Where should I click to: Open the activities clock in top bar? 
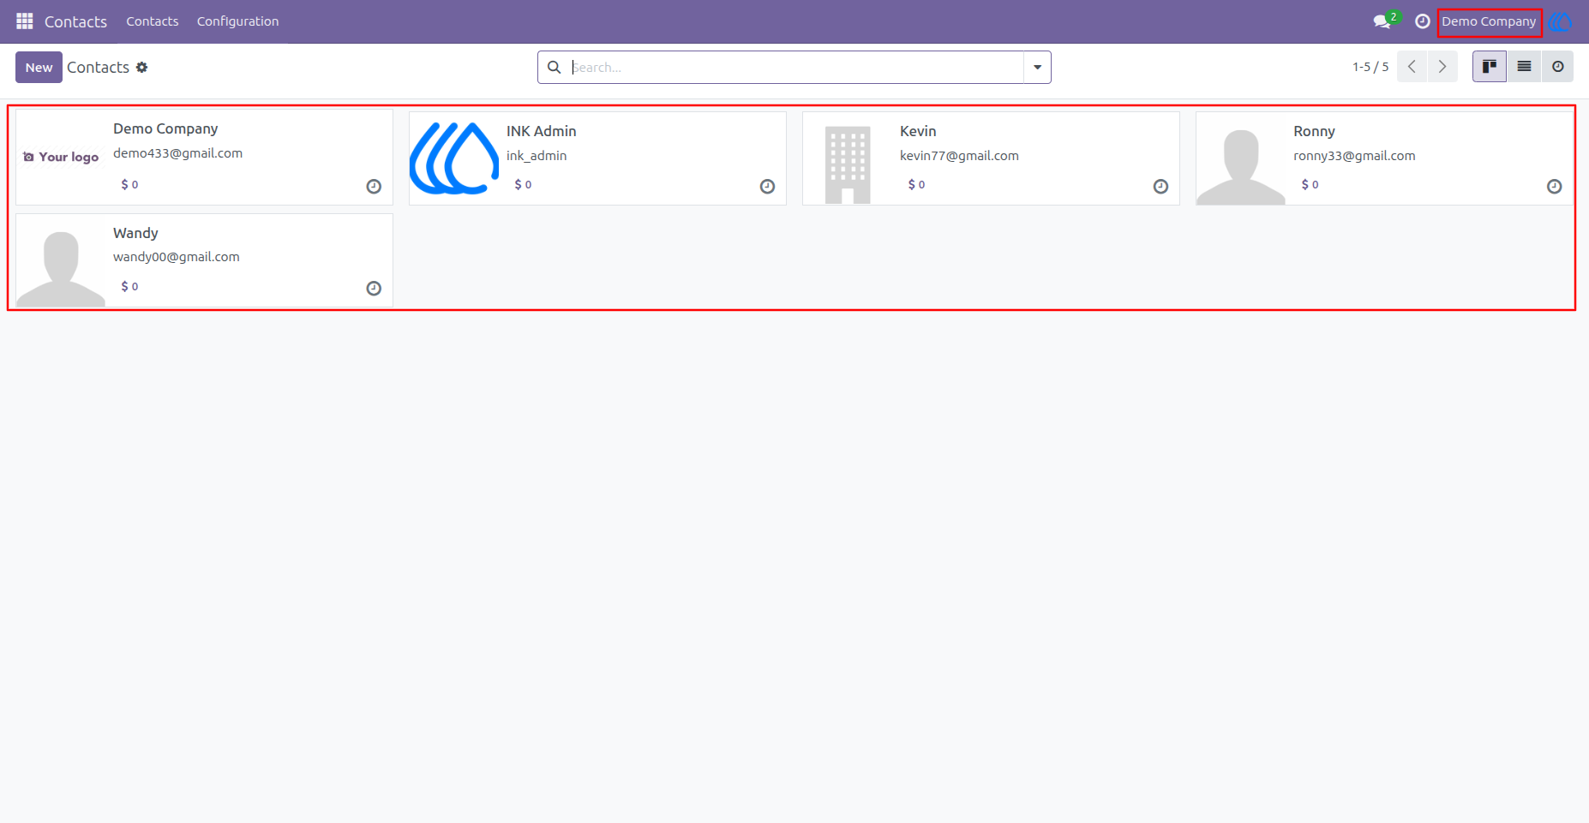click(x=1423, y=21)
